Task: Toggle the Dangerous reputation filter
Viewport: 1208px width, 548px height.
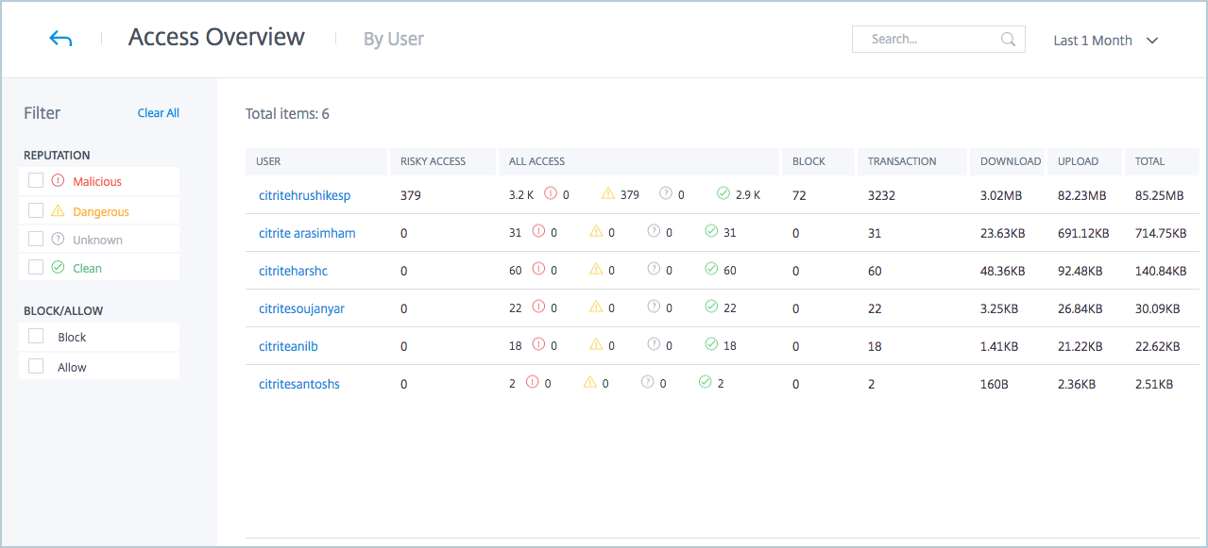Action: pos(36,211)
